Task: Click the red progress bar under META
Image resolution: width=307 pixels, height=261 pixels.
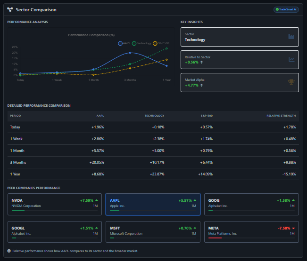Action: coord(215,237)
